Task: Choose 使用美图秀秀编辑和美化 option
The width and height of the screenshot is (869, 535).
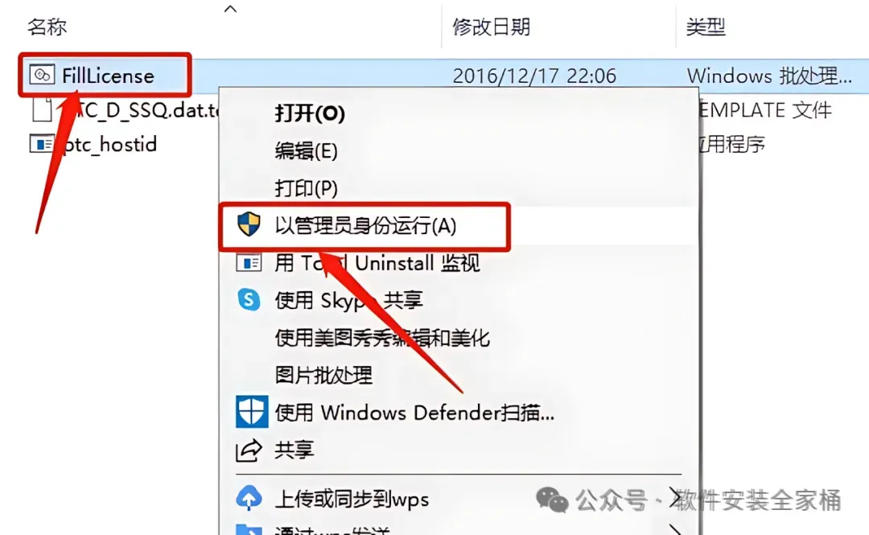Action: click(x=382, y=338)
